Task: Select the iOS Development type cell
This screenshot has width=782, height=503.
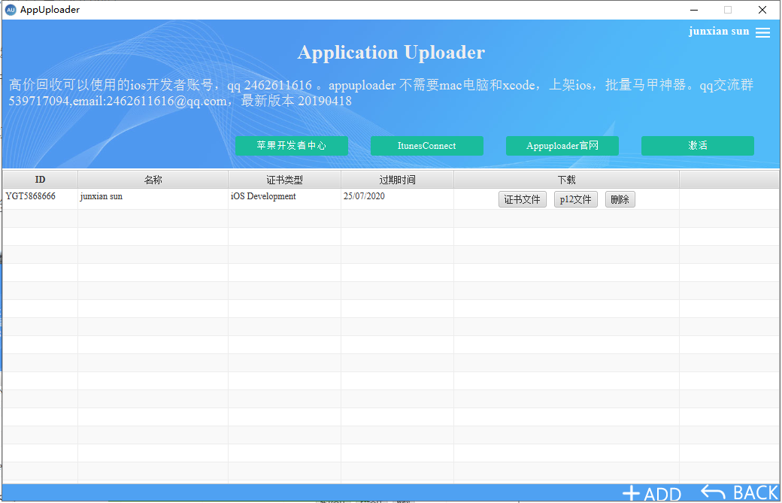Action: point(285,199)
